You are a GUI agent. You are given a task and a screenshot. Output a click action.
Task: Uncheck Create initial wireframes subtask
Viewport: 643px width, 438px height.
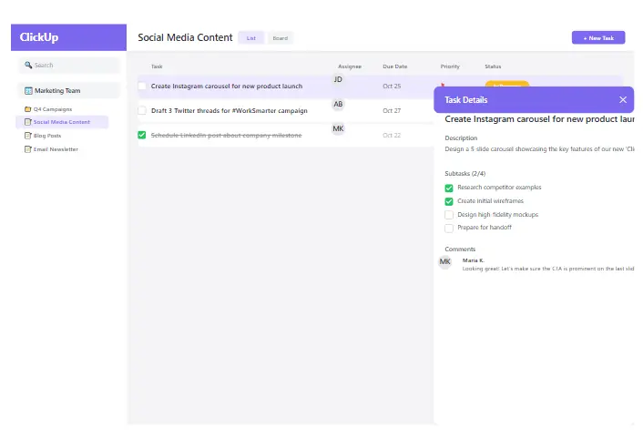[449, 201]
